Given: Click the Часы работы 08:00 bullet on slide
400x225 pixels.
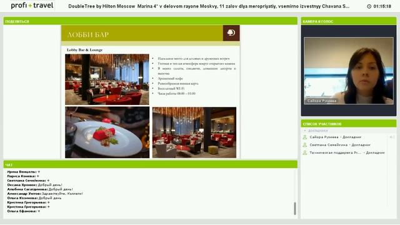Looking at the screenshot, I should [x=176, y=94].
